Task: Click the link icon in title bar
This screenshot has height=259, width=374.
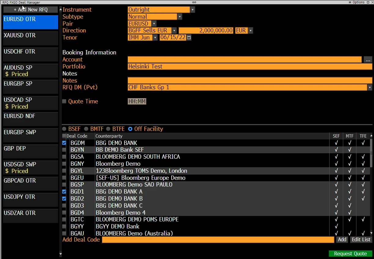Action: [x=194, y=2]
